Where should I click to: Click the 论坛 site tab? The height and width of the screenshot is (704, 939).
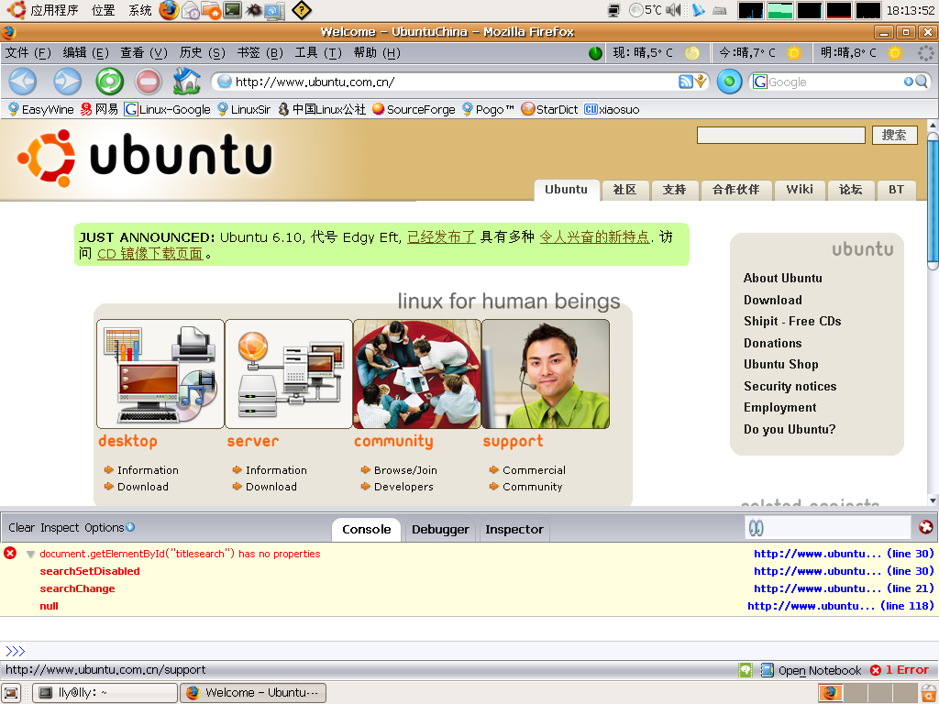[x=850, y=190]
